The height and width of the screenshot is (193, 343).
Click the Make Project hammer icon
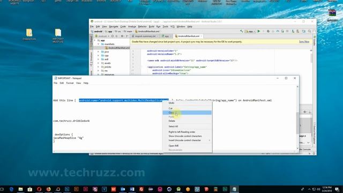point(242,31)
